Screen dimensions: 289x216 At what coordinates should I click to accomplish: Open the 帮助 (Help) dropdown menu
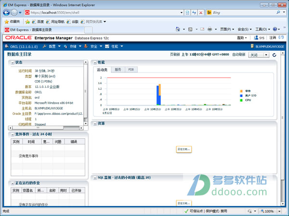coord(242,37)
